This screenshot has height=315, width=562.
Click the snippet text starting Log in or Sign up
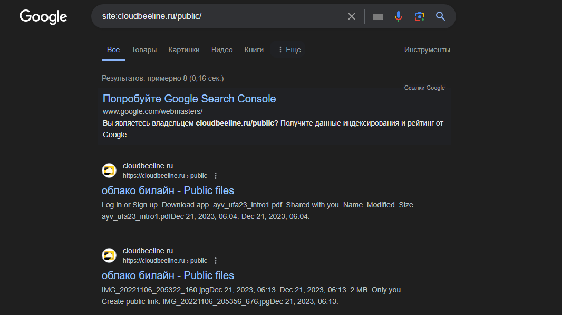coord(258,211)
